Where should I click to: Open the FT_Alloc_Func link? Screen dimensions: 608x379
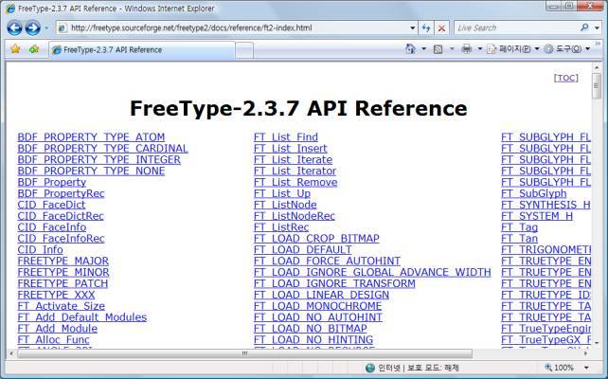54,340
